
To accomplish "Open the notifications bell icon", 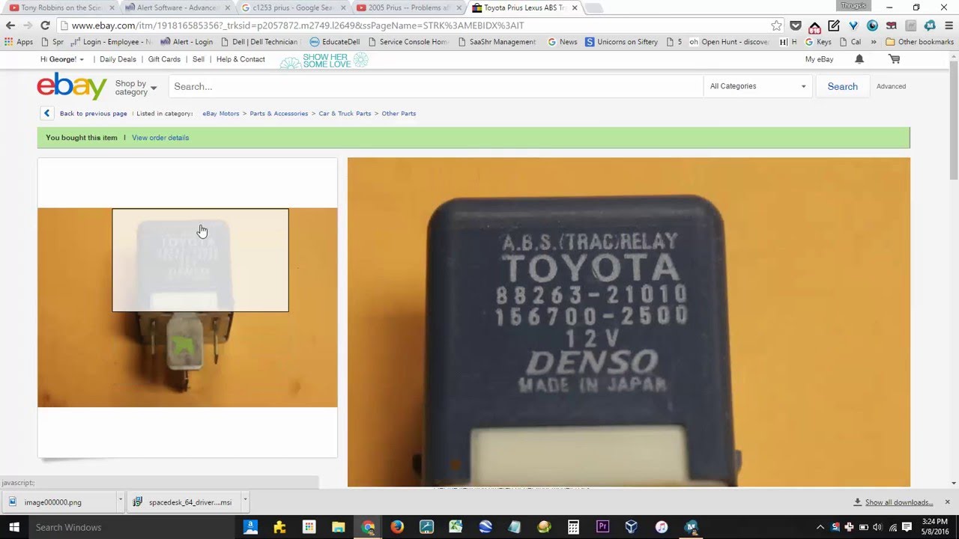I will [859, 59].
